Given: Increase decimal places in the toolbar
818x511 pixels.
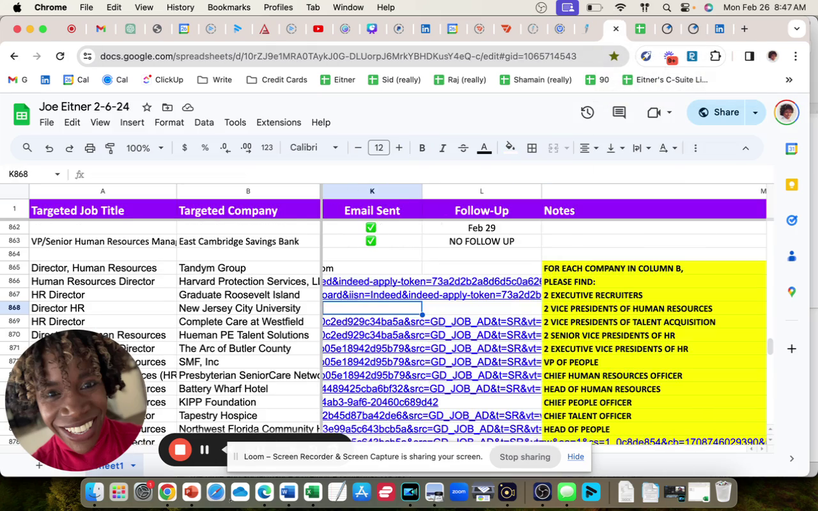Looking at the screenshot, I should tap(246, 148).
